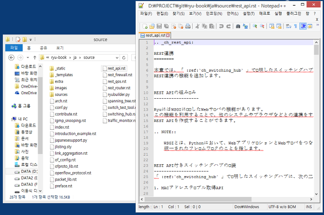
Task: Click the Open file toolbar icon
Action: [x=152, y=27]
